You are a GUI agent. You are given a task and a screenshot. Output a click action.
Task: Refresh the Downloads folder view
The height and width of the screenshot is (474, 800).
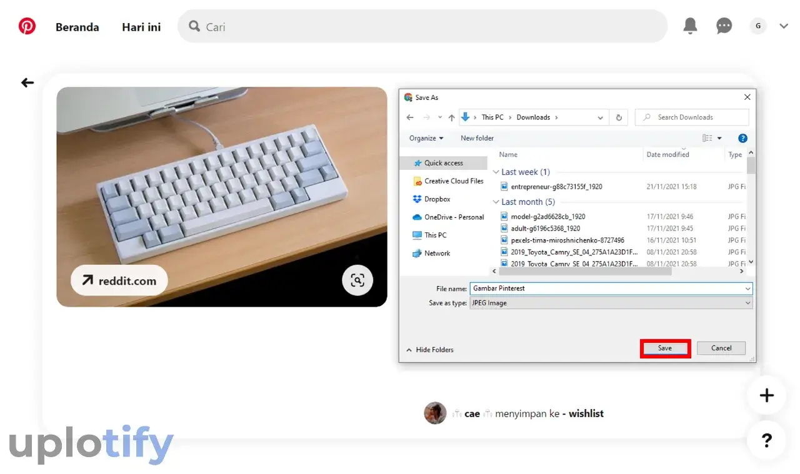pos(619,117)
